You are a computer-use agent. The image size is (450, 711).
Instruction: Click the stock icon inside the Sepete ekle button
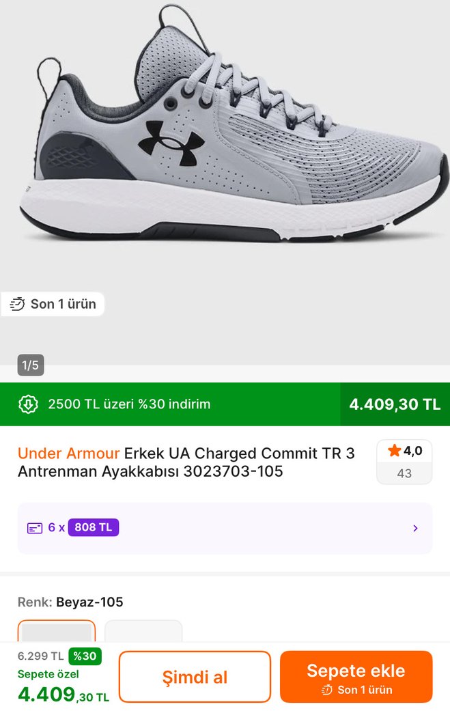click(327, 690)
